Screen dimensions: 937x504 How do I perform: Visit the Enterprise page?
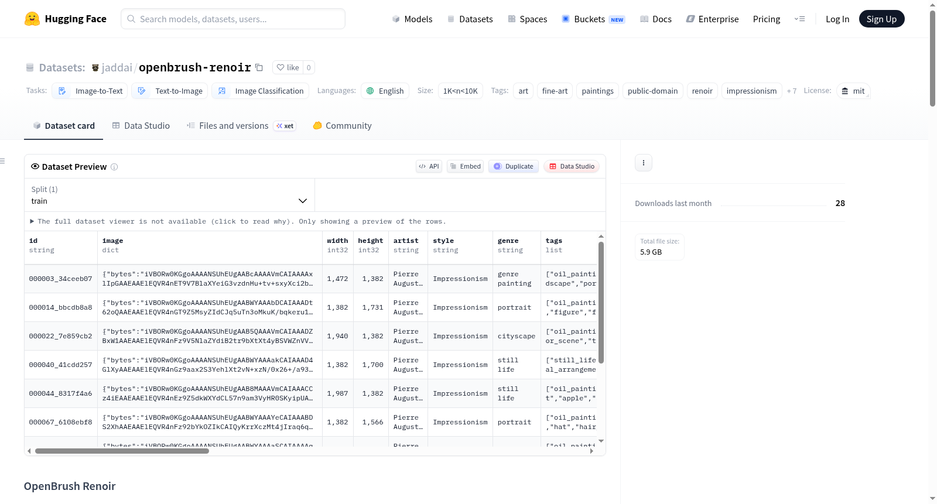tap(712, 19)
